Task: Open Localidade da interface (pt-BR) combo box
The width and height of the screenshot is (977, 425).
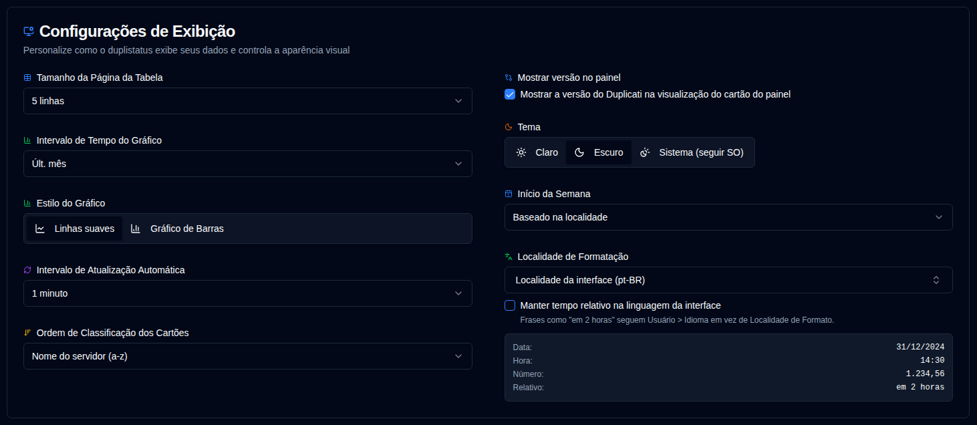Action: click(728, 280)
